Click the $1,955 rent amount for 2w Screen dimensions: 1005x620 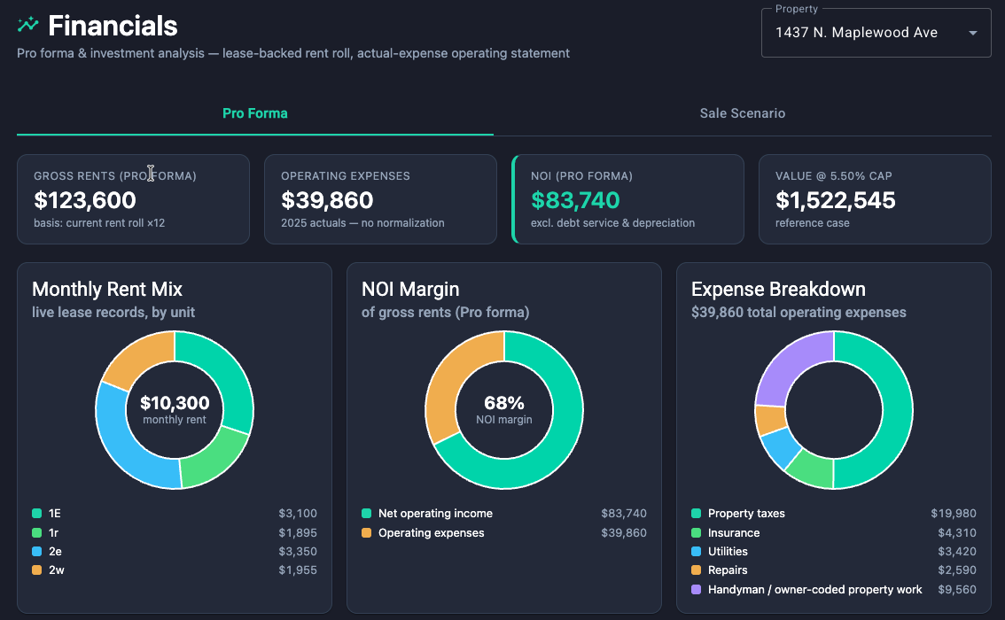[x=298, y=570]
